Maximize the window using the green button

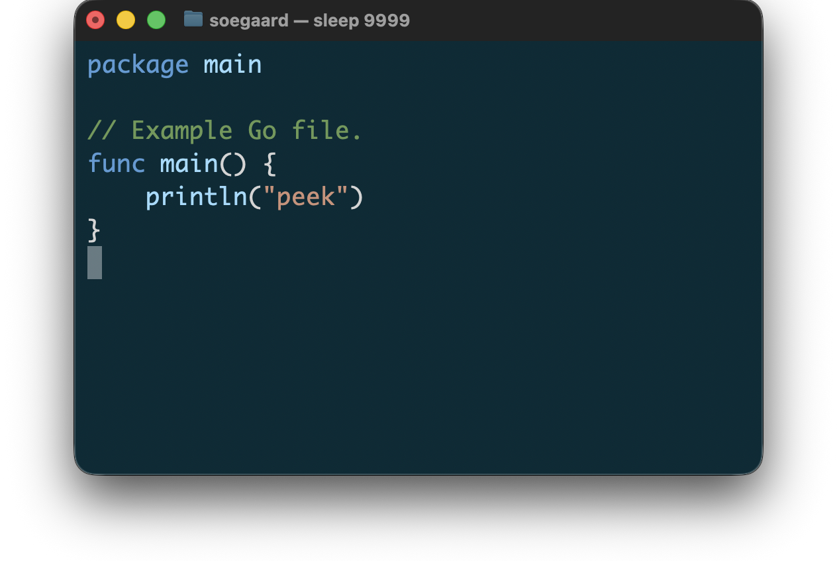point(156,20)
